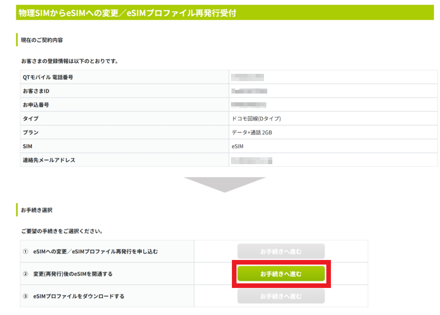The height and width of the screenshot is (315, 440).
Task: Click the ドコモ回線(Dタイプ) value cell
Action: pos(256,119)
